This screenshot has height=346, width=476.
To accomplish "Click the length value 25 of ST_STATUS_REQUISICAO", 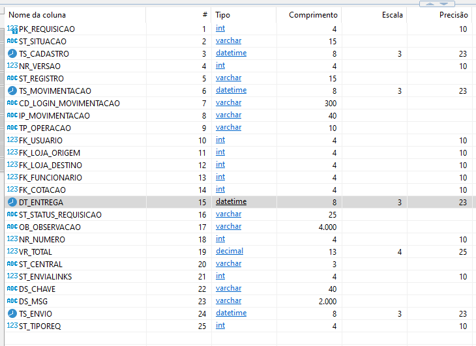I will click(333, 214).
